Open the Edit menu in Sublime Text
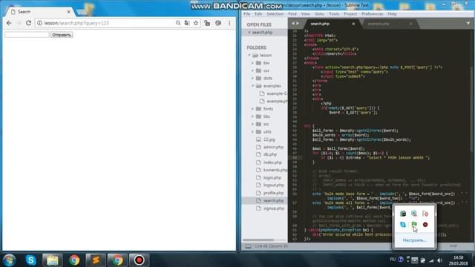This screenshot has width=475, height=267. pos(258,14)
